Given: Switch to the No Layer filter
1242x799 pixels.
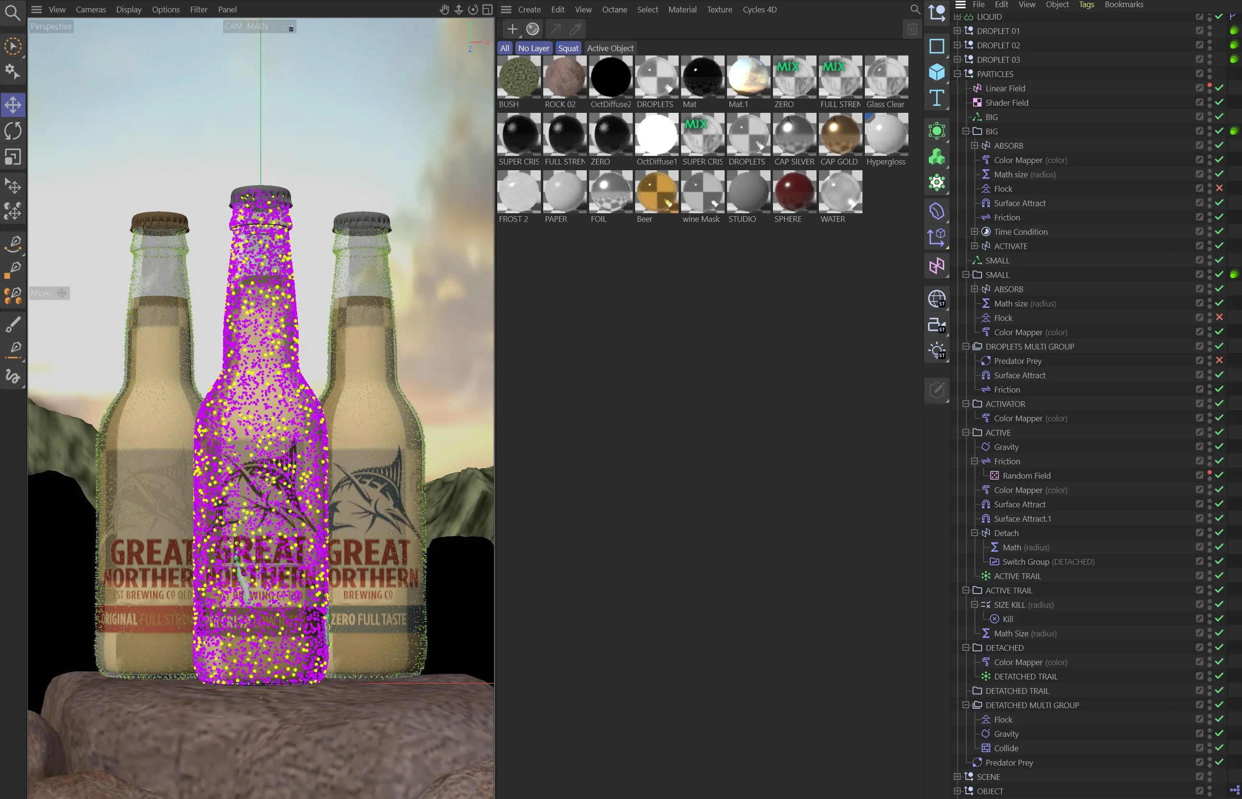Looking at the screenshot, I should pyautogui.click(x=533, y=48).
